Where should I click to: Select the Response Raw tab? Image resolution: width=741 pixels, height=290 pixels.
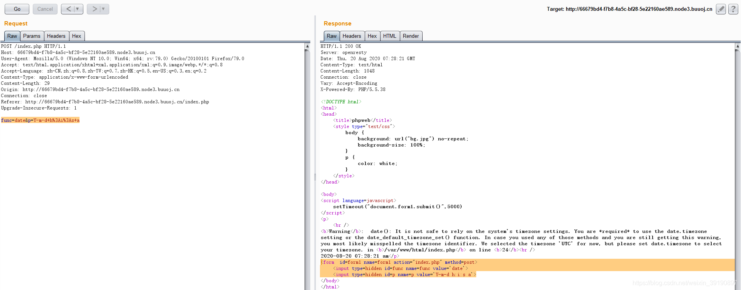point(332,36)
